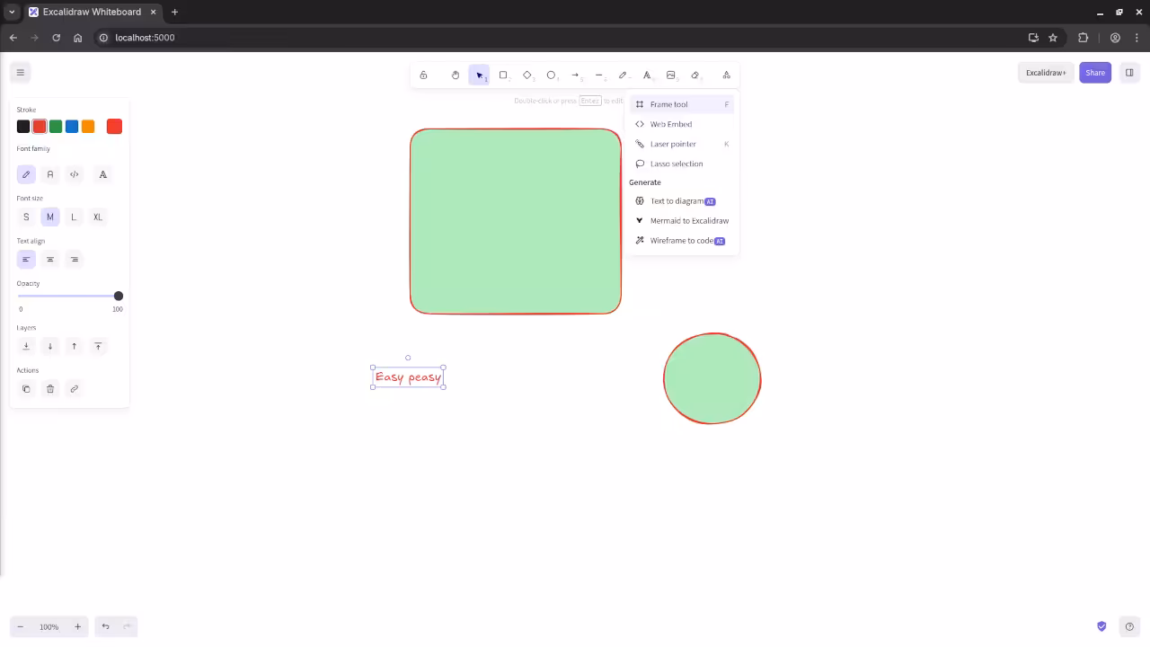The image size is (1150, 647).
Task: Reset zoom by clicking 100% indicator
Action: [x=49, y=626]
